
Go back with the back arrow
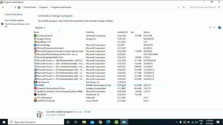[x=3, y=7]
